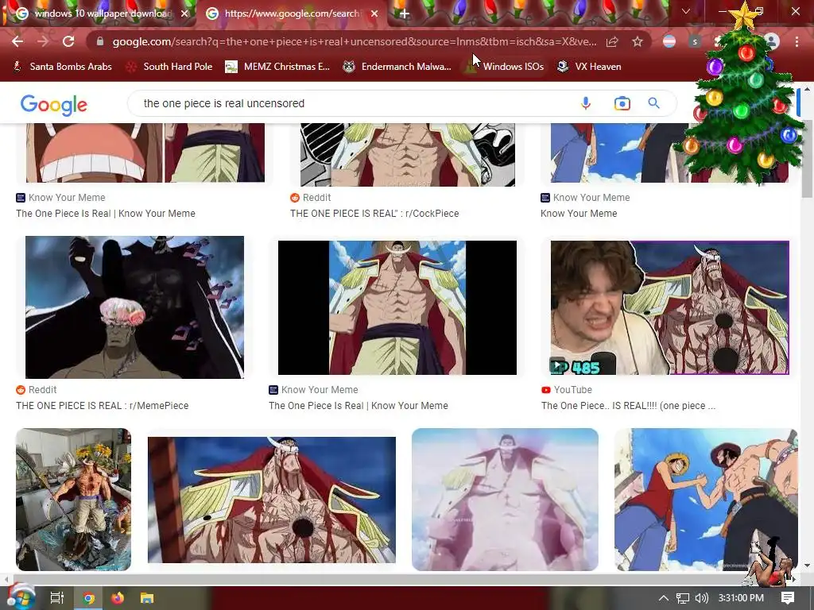Click the YouTube source label
Viewport: 814px width, 610px height.
coord(566,389)
